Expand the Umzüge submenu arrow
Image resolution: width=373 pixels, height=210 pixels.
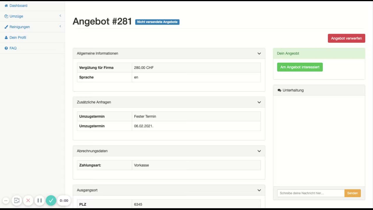(60, 16)
